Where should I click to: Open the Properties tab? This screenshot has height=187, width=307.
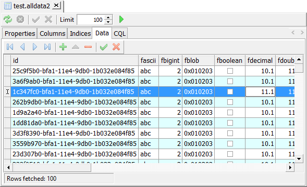coord(20,33)
